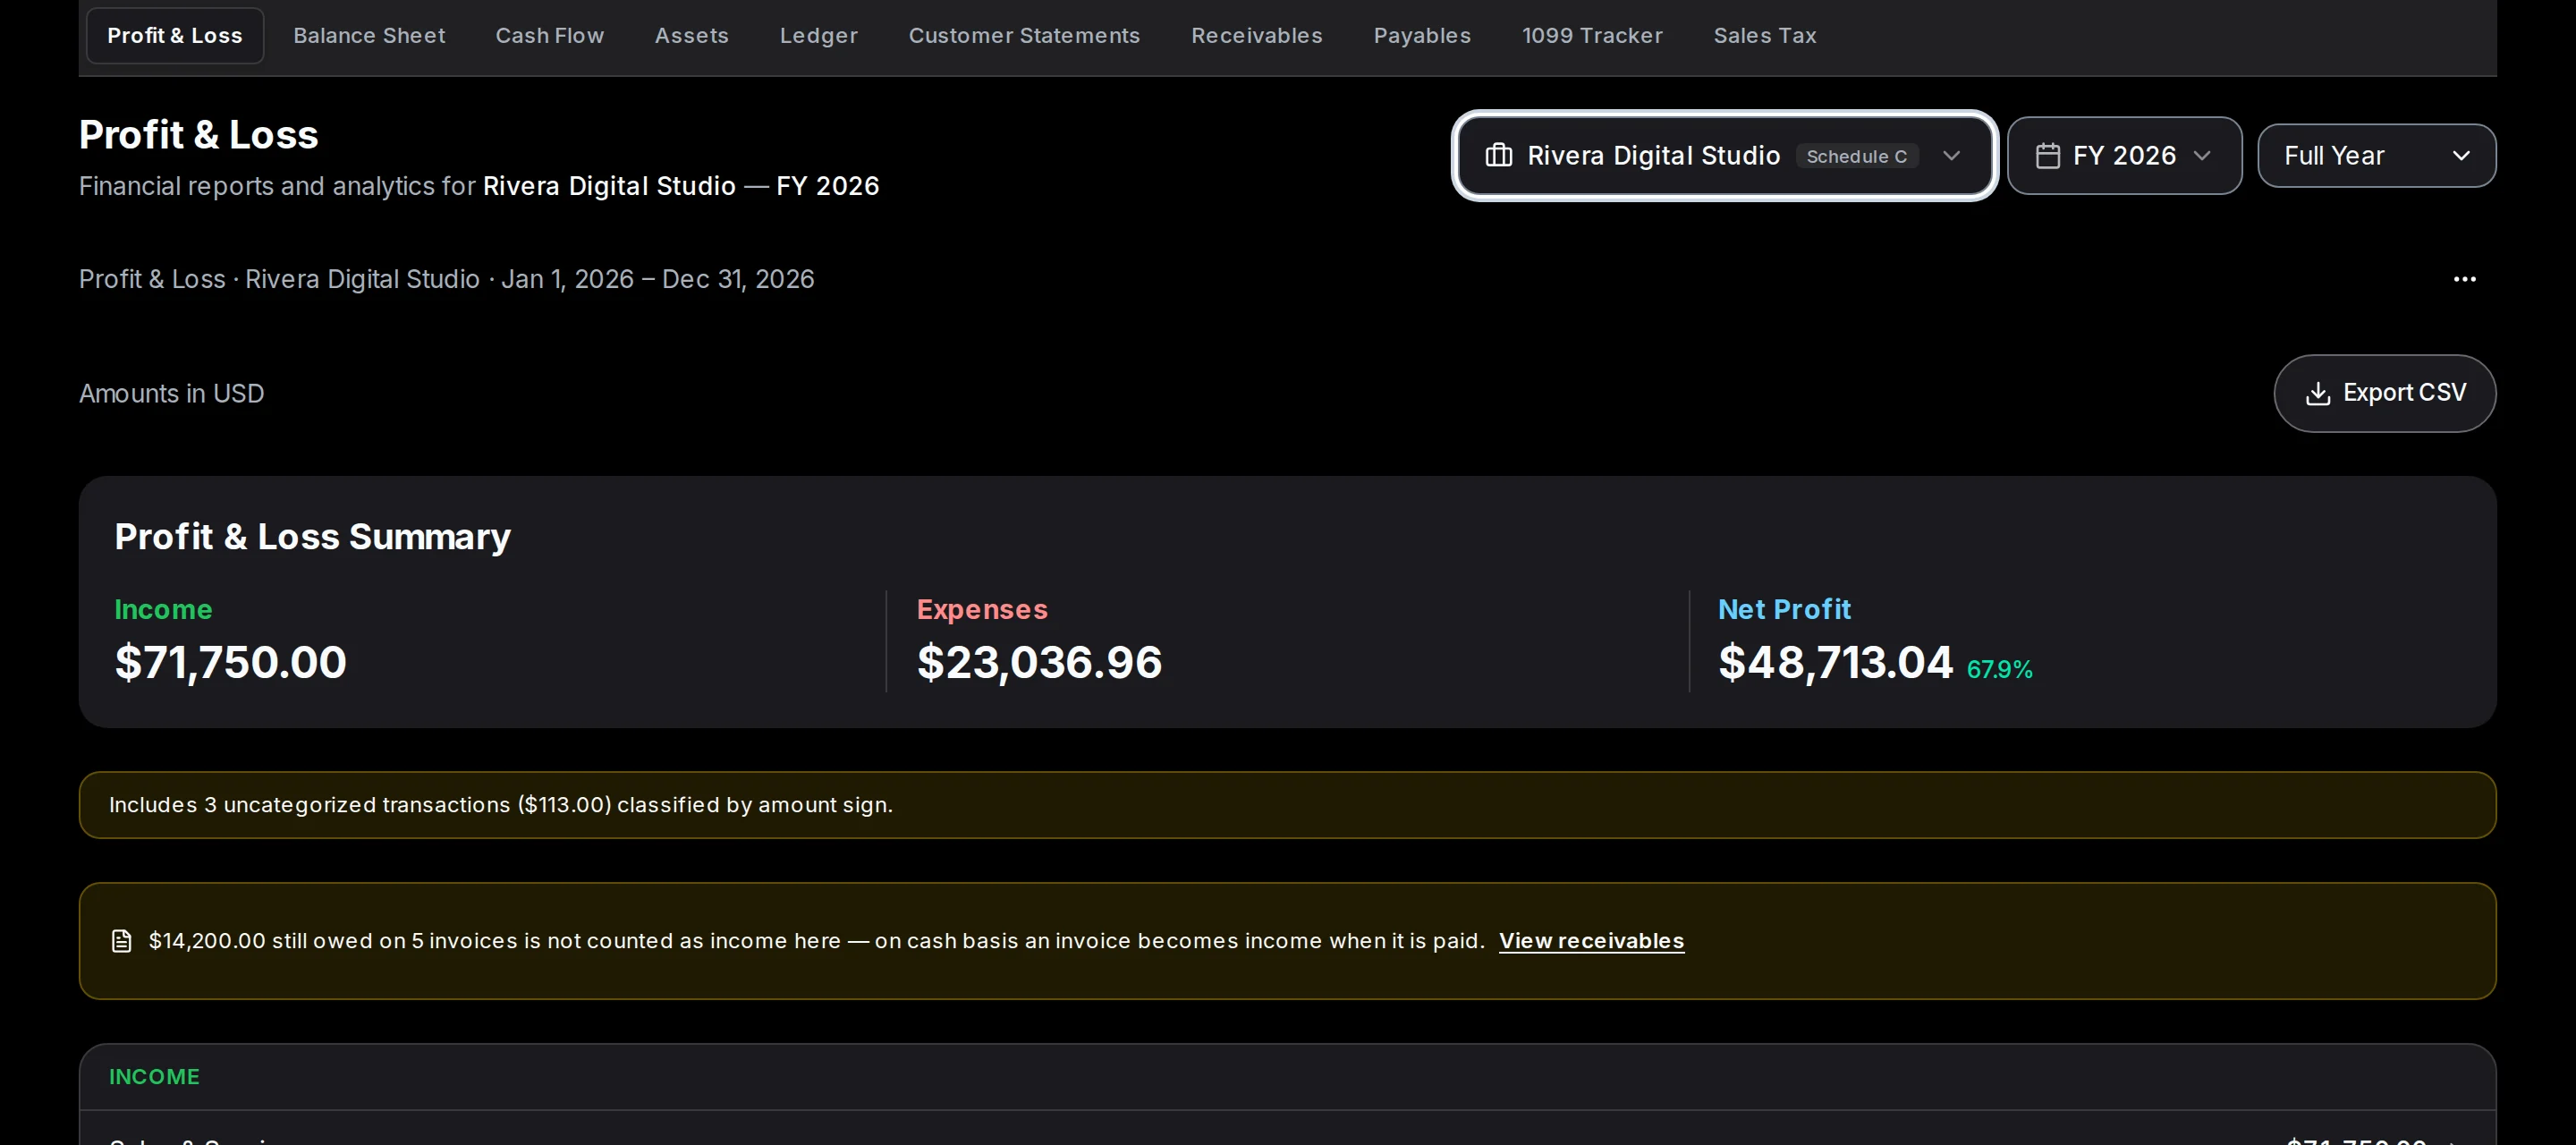This screenshot has width=2576, height=1145.
Task: Click the 67.9% profit margin figure
Action: click(2000, 670)
